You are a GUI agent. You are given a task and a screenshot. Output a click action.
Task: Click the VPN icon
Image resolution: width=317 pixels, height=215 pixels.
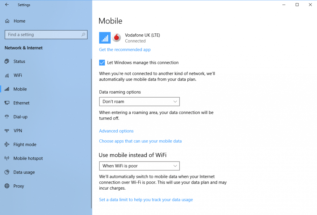pos(7,131)
